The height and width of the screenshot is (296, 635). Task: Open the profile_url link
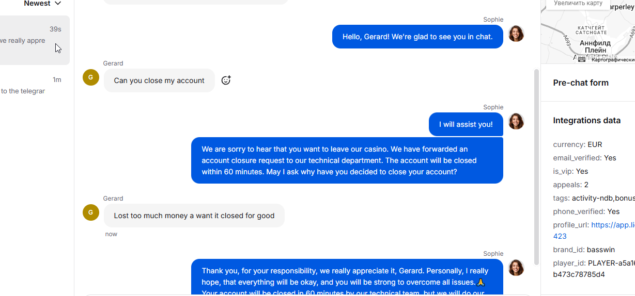[x=612, y=225]
